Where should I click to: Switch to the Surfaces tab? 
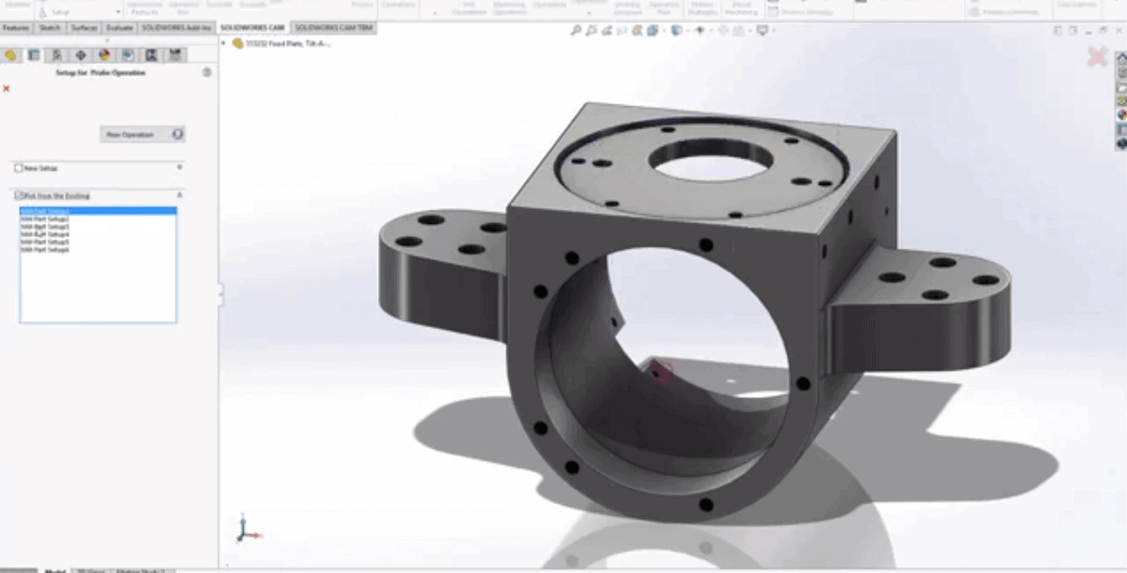84,28
